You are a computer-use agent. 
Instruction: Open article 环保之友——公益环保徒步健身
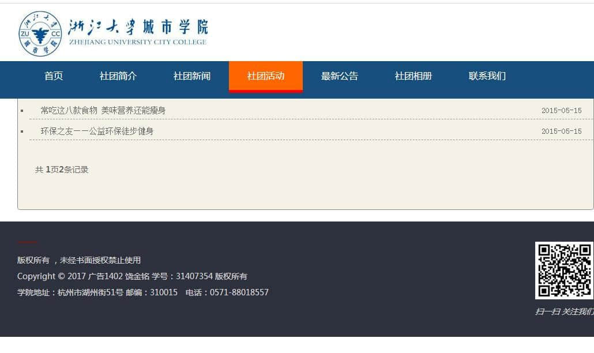tap(97, 131)
